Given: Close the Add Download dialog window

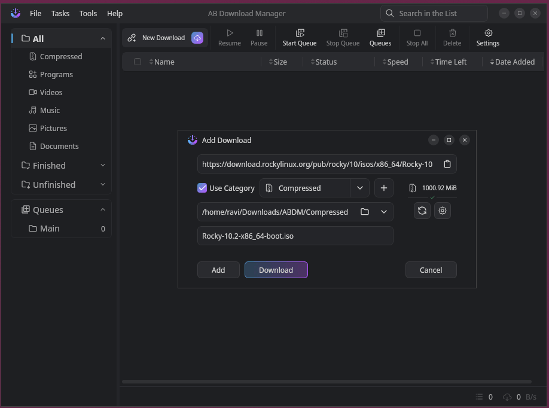Looking at the screenshot, I should (464, 140).
